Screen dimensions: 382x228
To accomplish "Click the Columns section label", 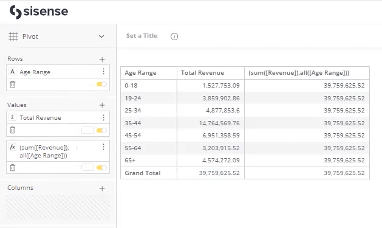I will click(20, 188).
